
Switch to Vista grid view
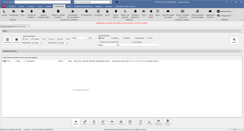16,40
